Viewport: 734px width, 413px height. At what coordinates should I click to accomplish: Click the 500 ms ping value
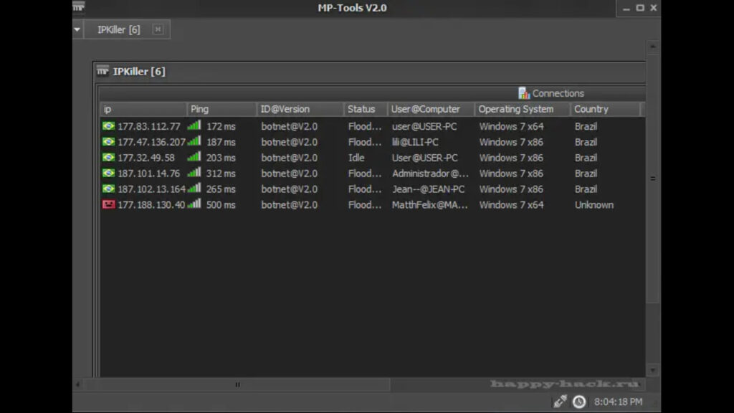point(221,204)
